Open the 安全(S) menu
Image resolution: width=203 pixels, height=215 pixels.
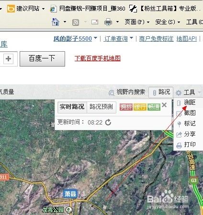point(168,22)
